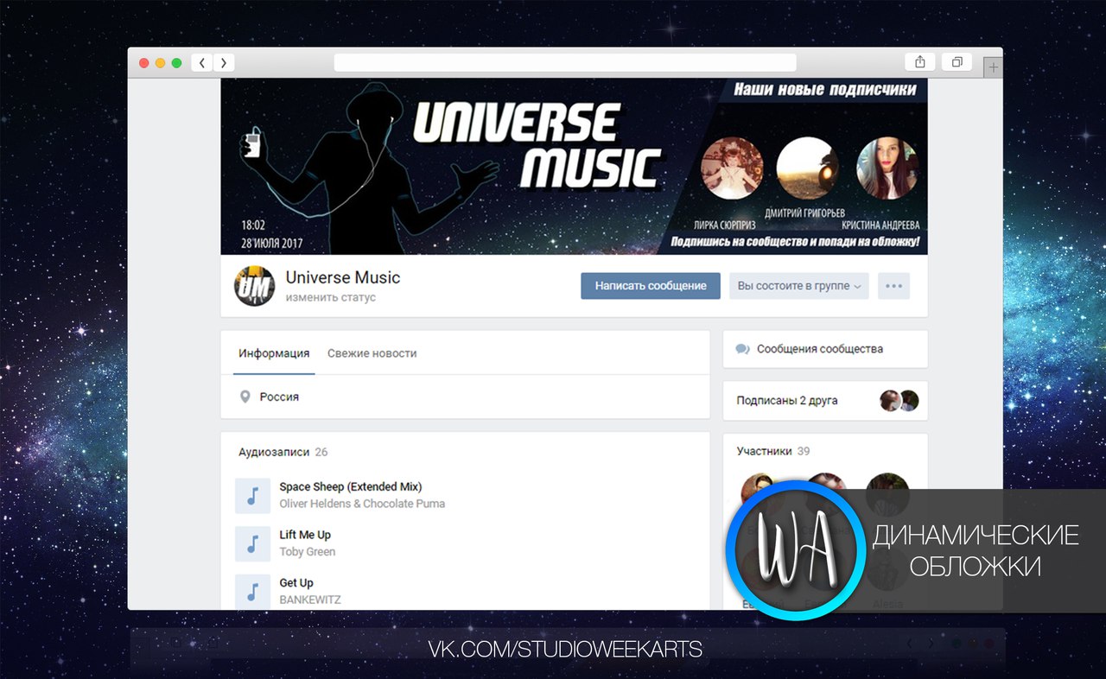Play the Get Up track icon
This screenshot has width=1106, height=679.
(x=252, y=592)
